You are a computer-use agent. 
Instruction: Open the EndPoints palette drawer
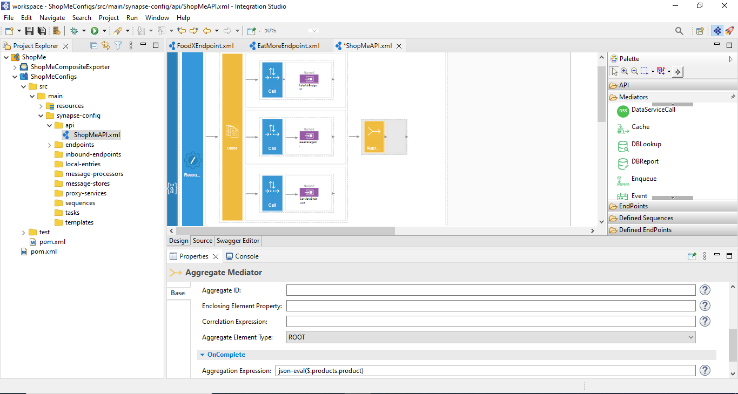[x=672, y=206]
